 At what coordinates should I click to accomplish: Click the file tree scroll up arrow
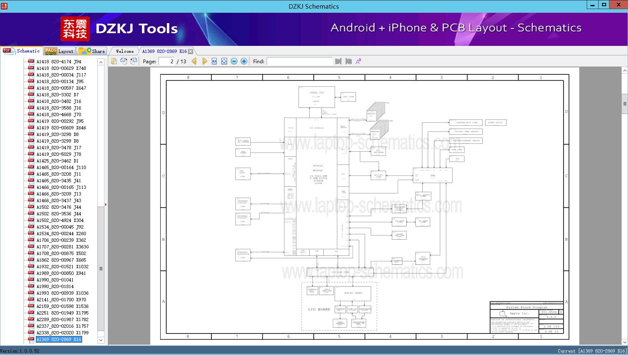[x=101, y=62]
